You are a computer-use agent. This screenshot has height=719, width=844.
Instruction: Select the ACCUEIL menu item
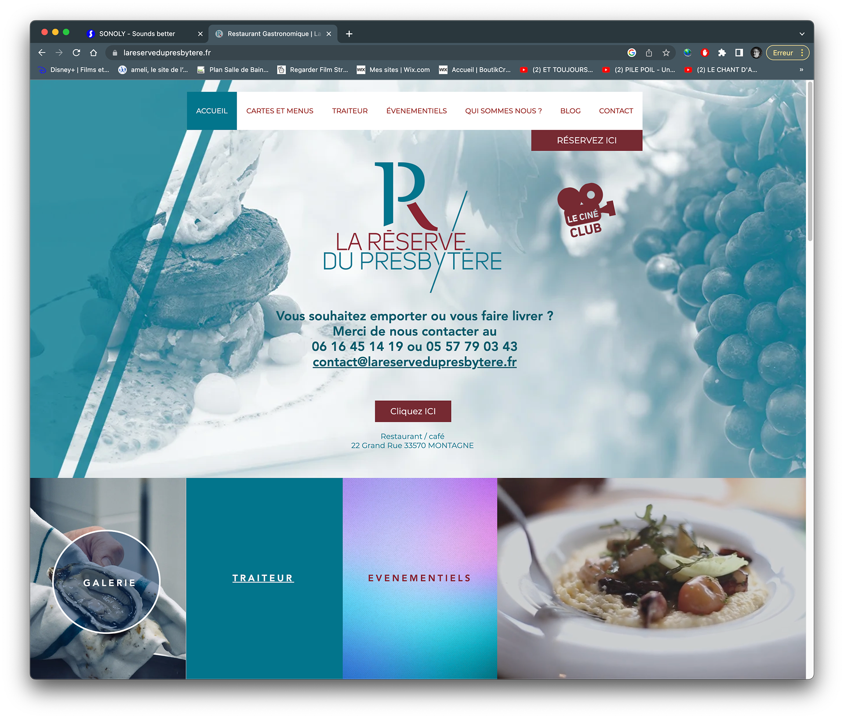coord(212,111)
